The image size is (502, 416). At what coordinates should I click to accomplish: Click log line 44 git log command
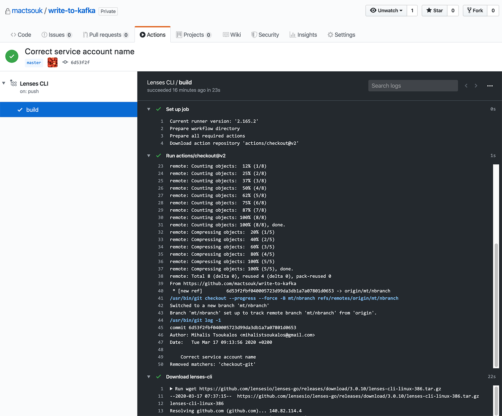[x=195, y=320]
